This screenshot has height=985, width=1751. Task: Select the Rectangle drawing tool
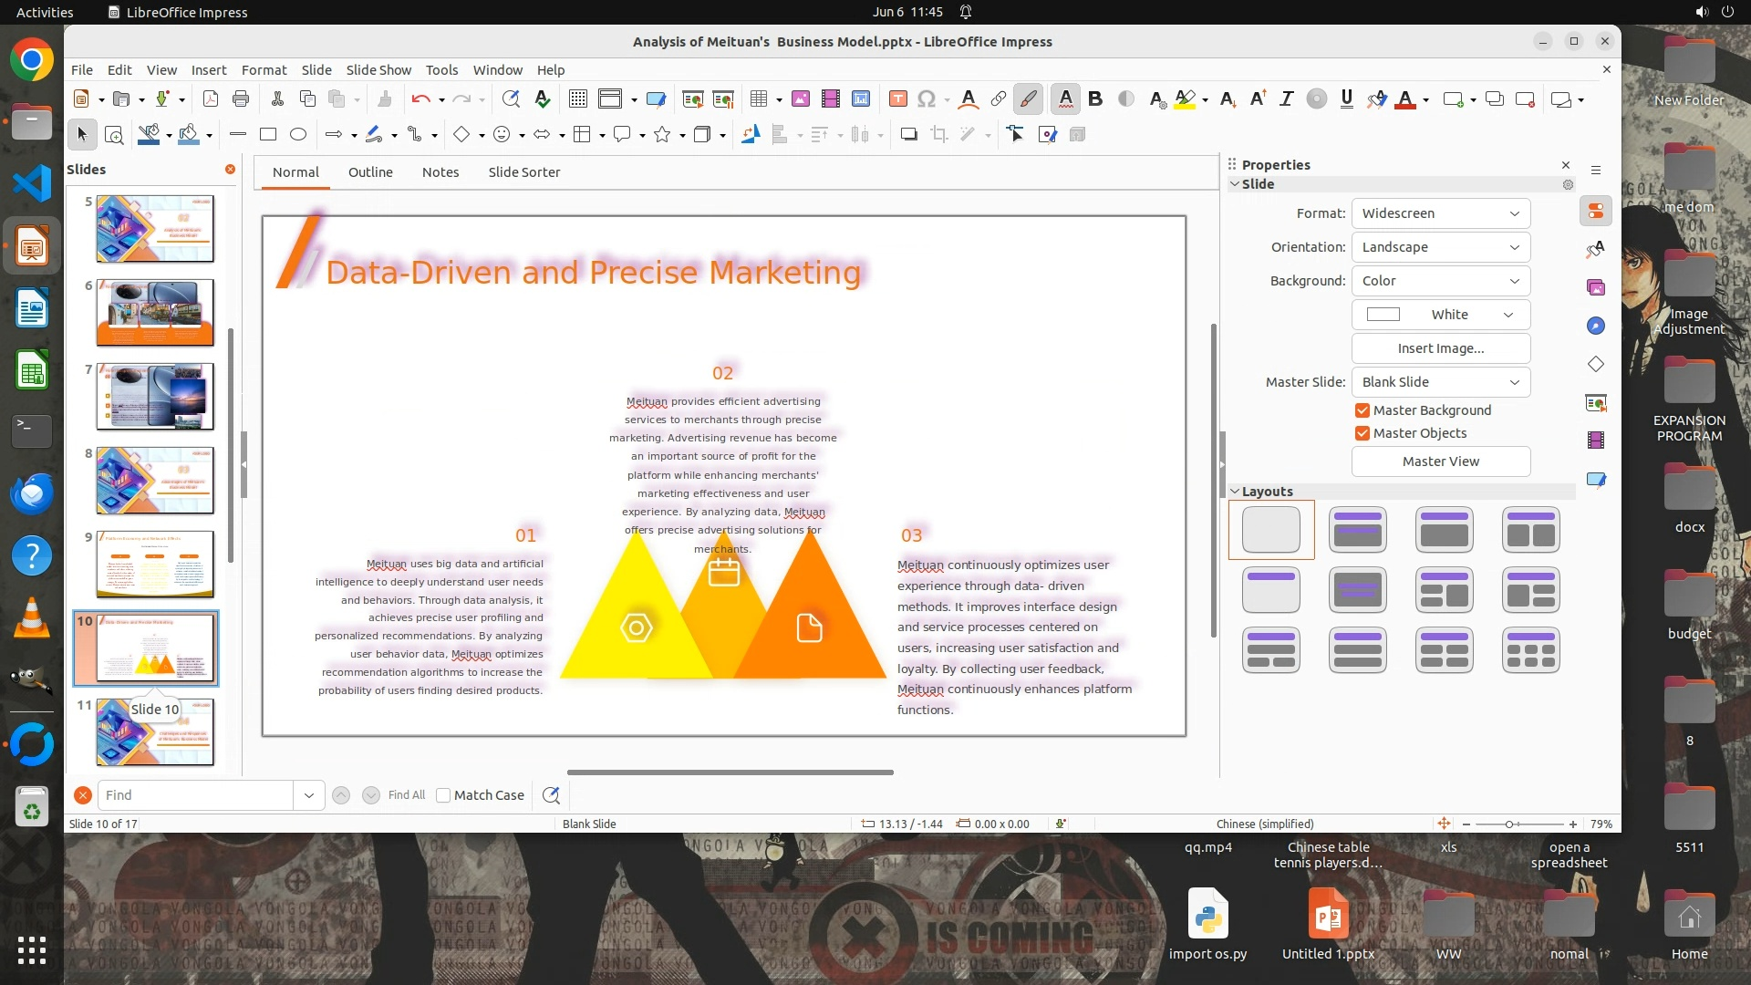coord(267,135)
